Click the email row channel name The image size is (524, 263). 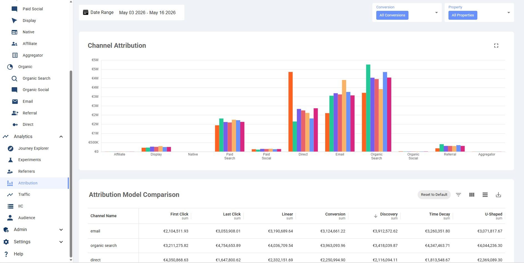(x=95, y=231)
